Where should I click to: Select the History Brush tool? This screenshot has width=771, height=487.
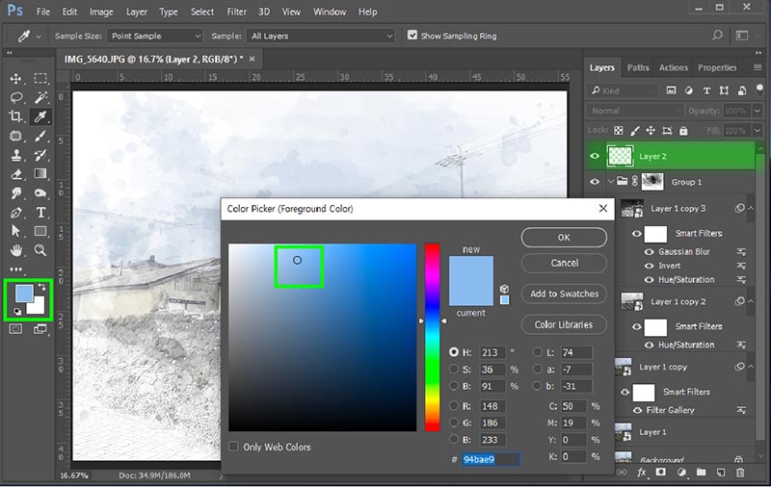[40, 155]
